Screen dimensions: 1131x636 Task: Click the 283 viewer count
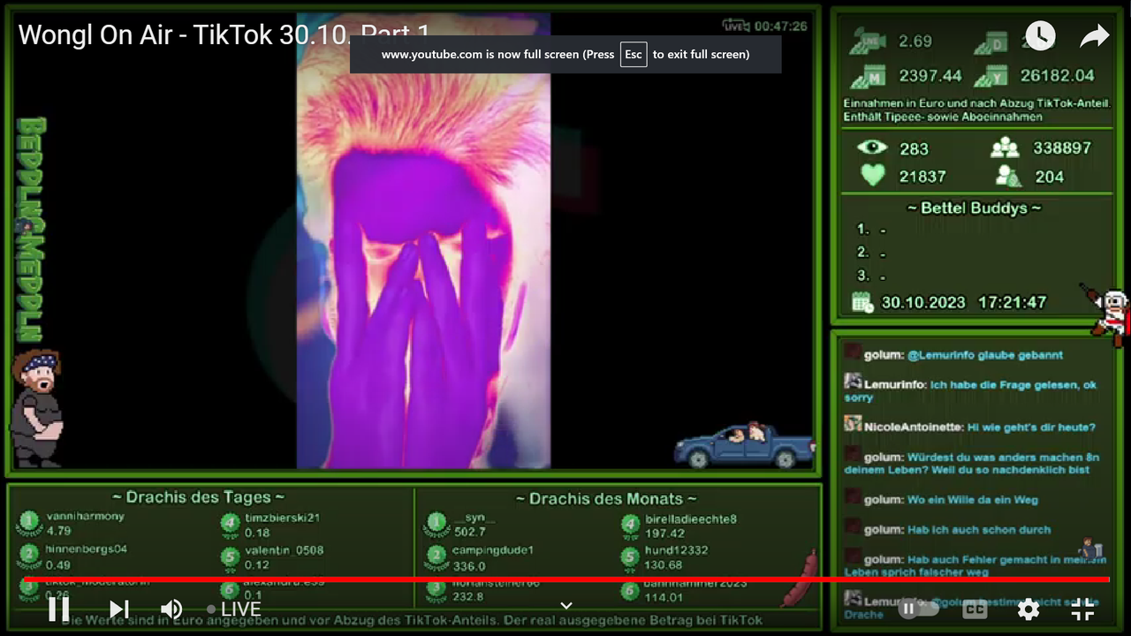point(914,148)
